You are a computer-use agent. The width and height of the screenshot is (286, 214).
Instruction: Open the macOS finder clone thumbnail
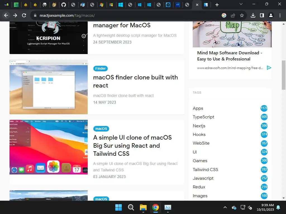coord(49,87)
